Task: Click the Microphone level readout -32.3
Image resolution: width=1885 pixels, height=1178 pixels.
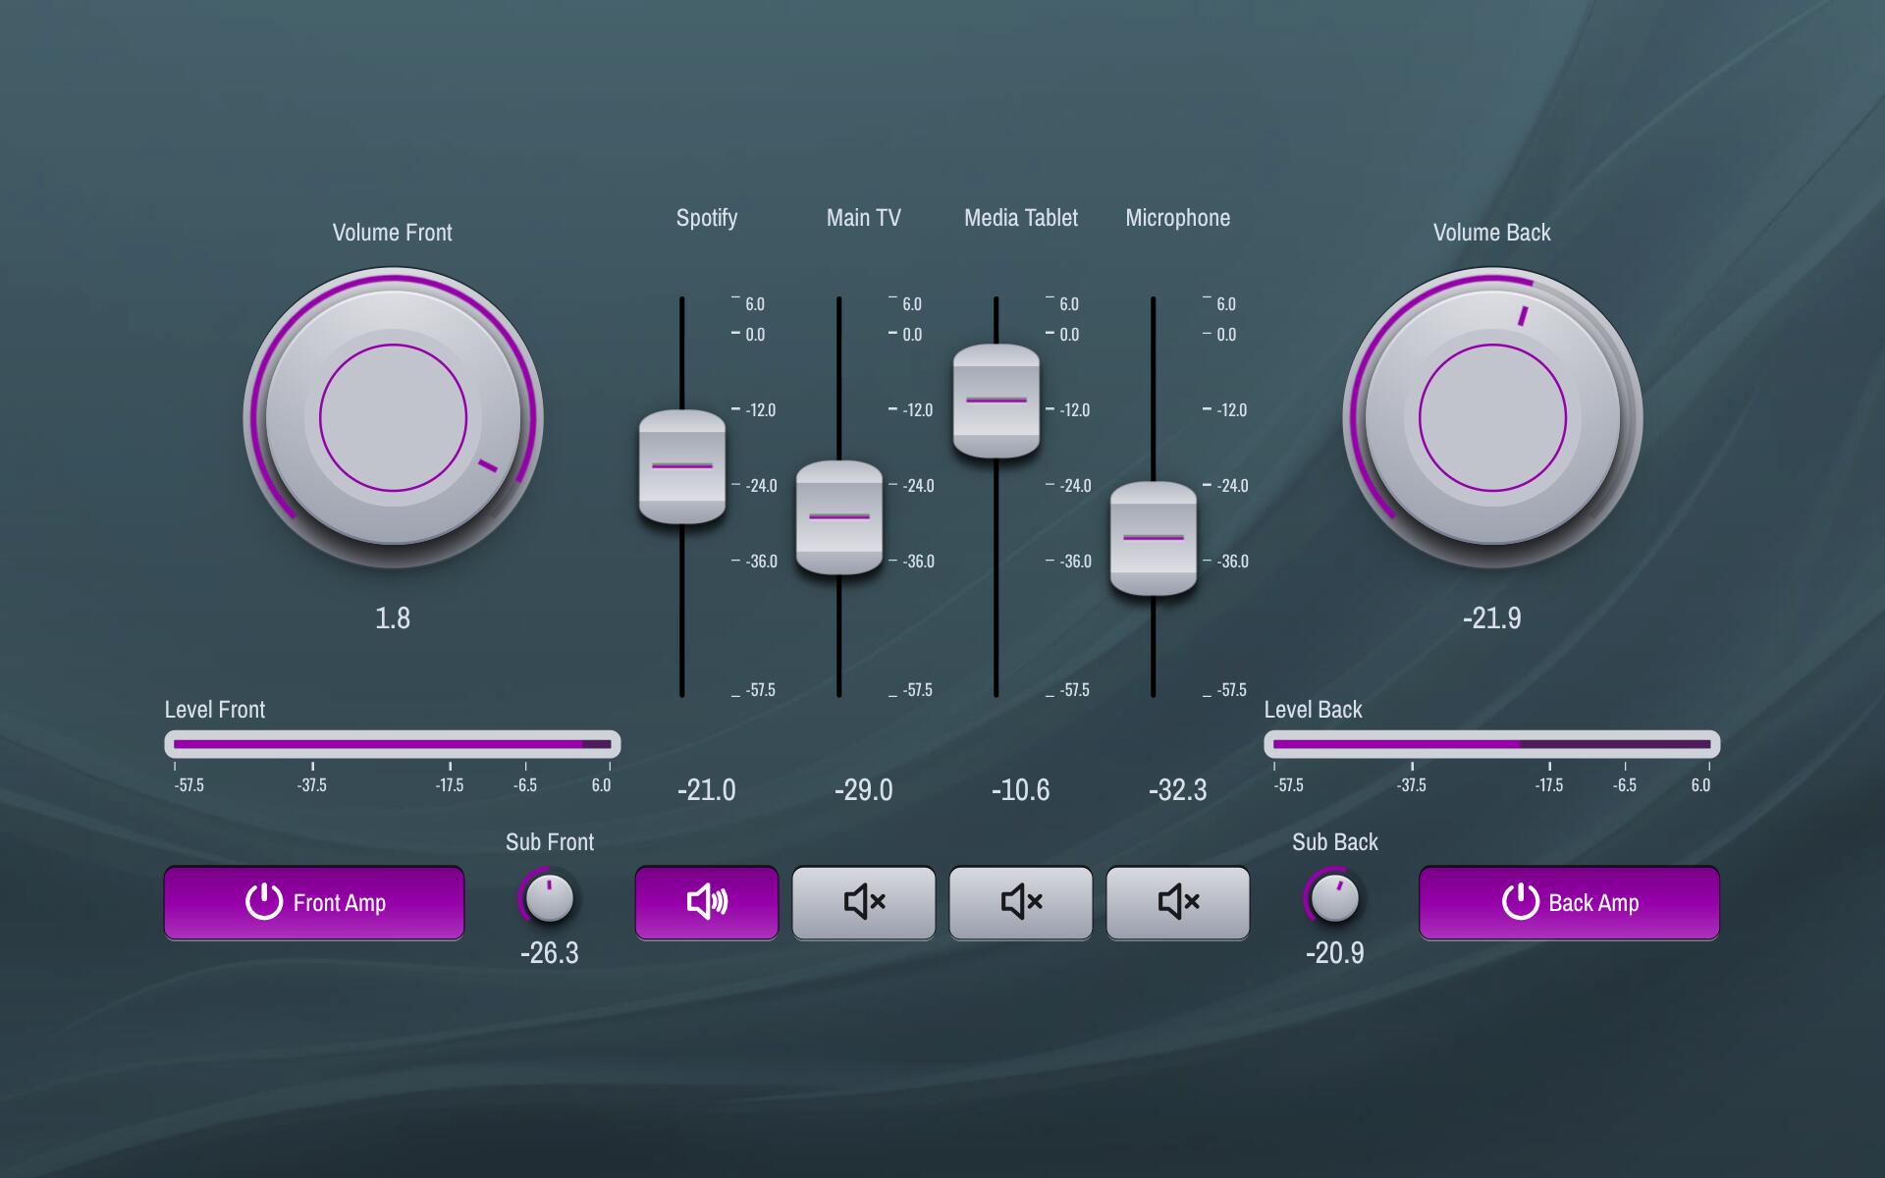Action: [x=1177, y=790]
